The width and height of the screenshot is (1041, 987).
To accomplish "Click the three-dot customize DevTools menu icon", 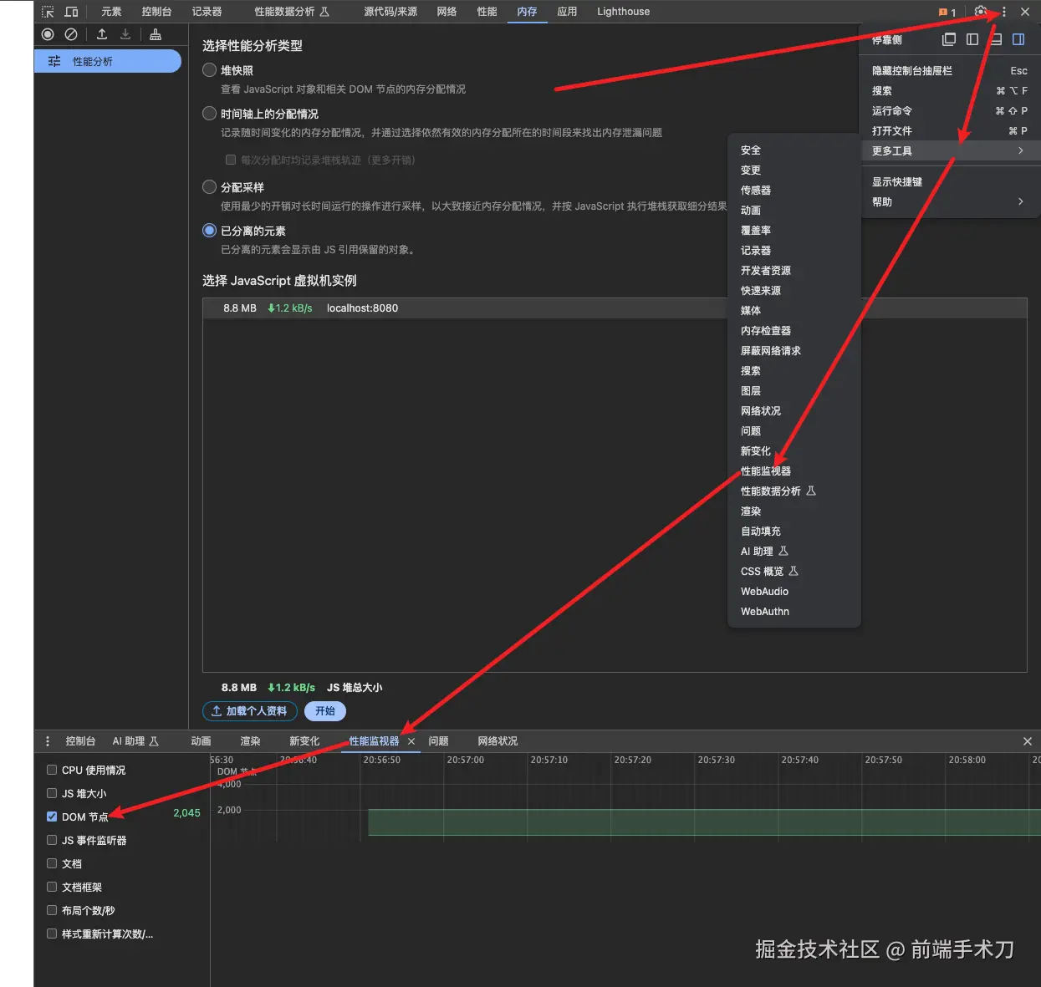I will pyautogui.click(x=1003, y=12).
